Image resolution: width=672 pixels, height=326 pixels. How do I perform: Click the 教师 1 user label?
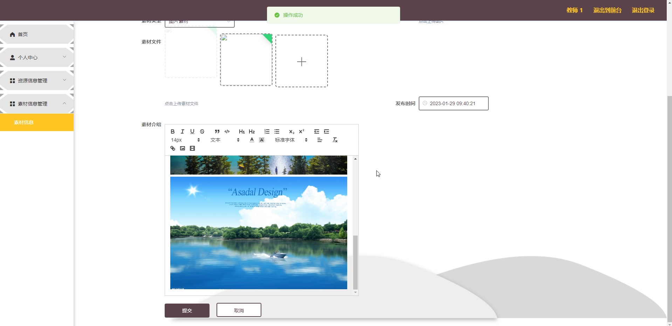pyautogui.click(x=575, y=10)
